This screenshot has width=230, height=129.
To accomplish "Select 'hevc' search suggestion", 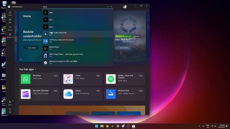I will pyautogui.click(x=78, y=13).
